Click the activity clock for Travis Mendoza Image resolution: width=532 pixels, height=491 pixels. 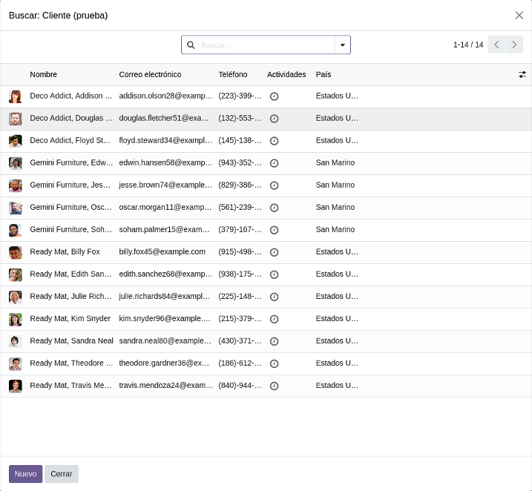(x=274, y=386)
